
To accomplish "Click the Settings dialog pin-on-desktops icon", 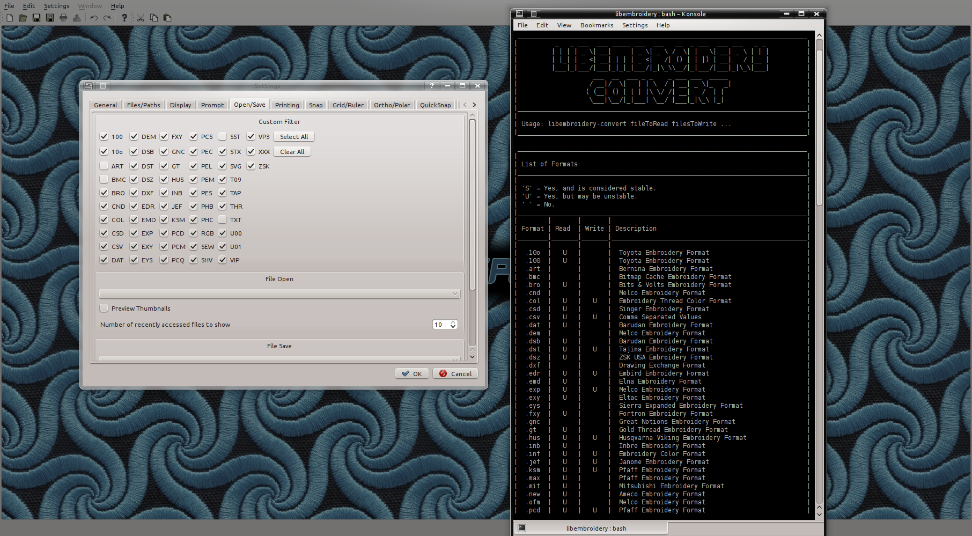I will (x=103, y=85).
